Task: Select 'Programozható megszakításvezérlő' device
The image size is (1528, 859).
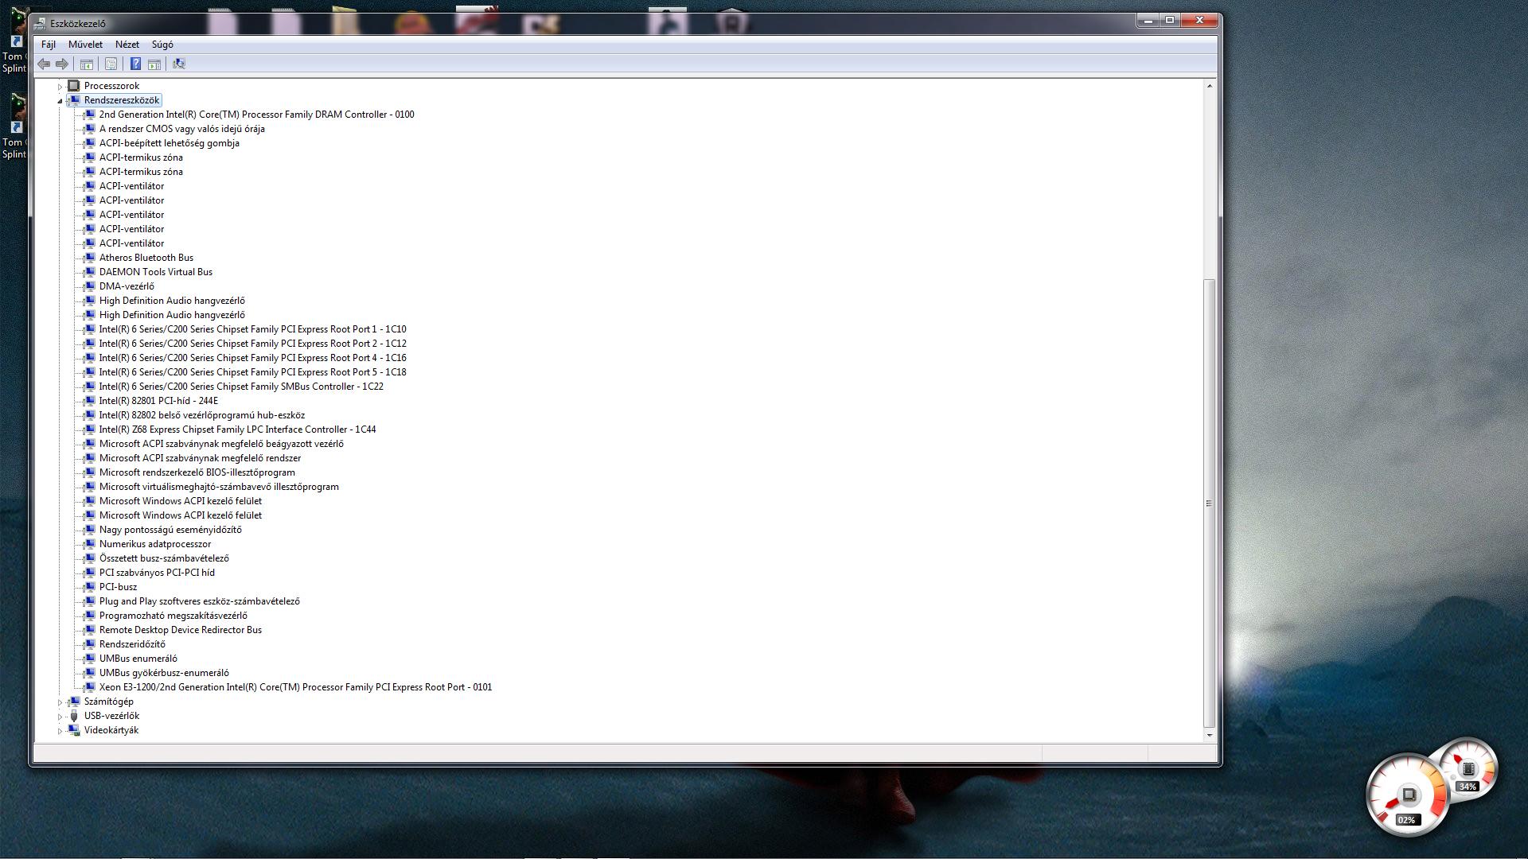Action: tap(173, 616)
